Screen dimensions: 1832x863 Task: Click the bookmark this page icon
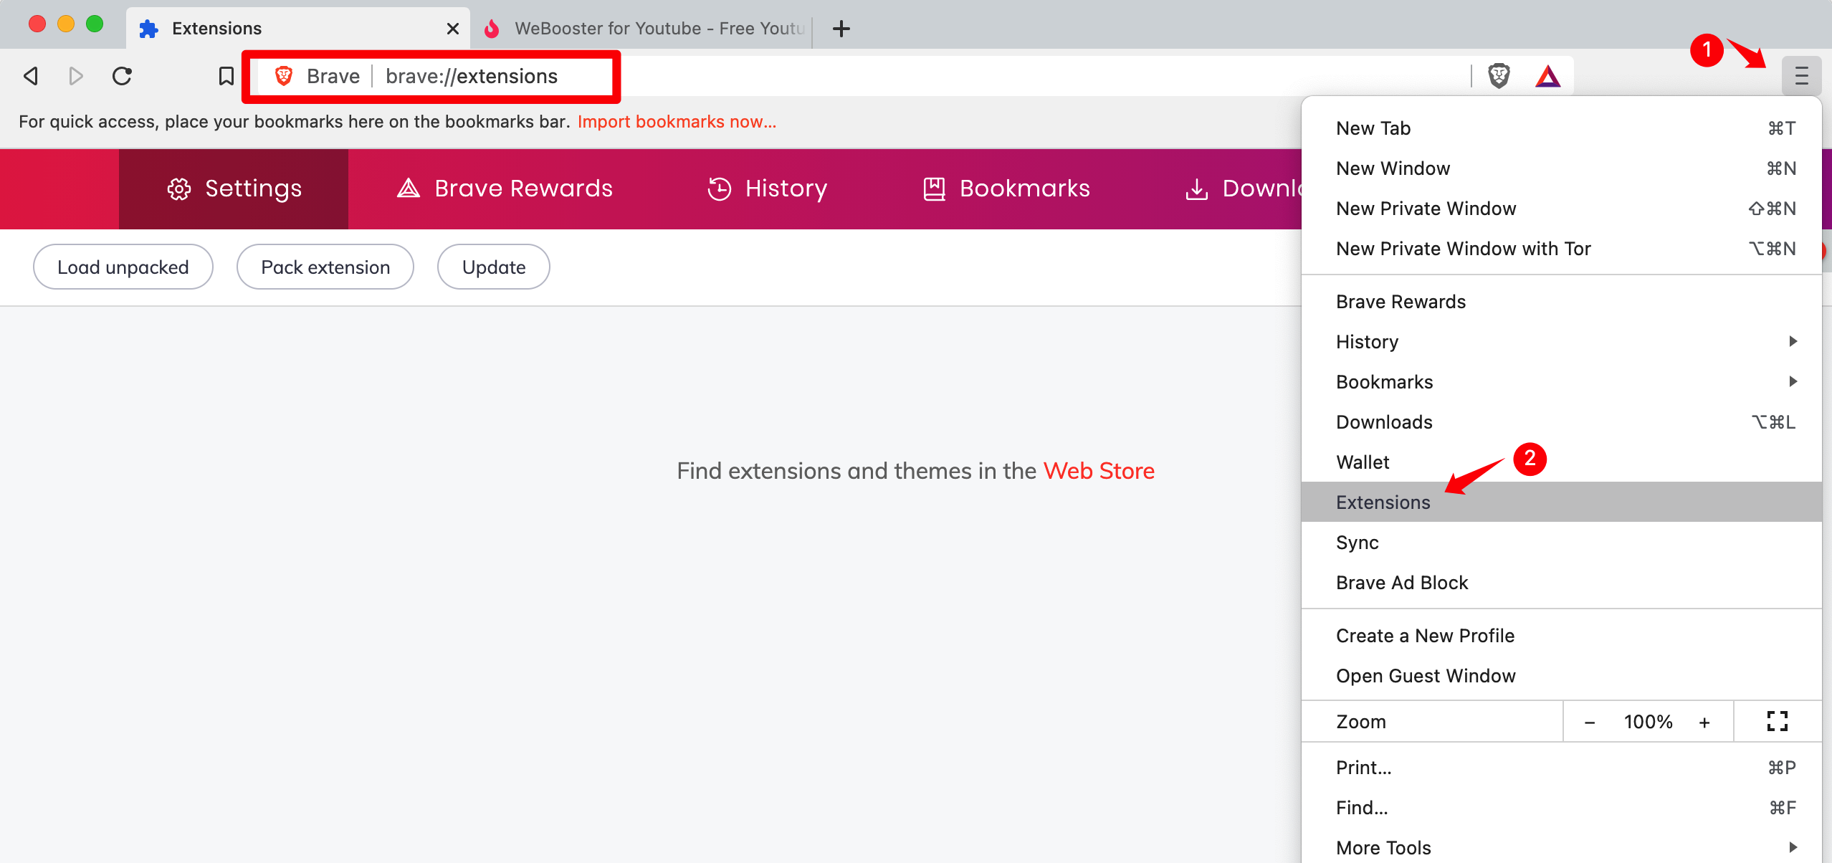tap(226, 76)
